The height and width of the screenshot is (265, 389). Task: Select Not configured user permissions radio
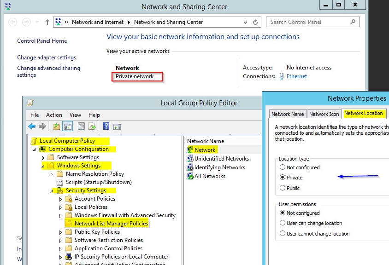point(283,213)
